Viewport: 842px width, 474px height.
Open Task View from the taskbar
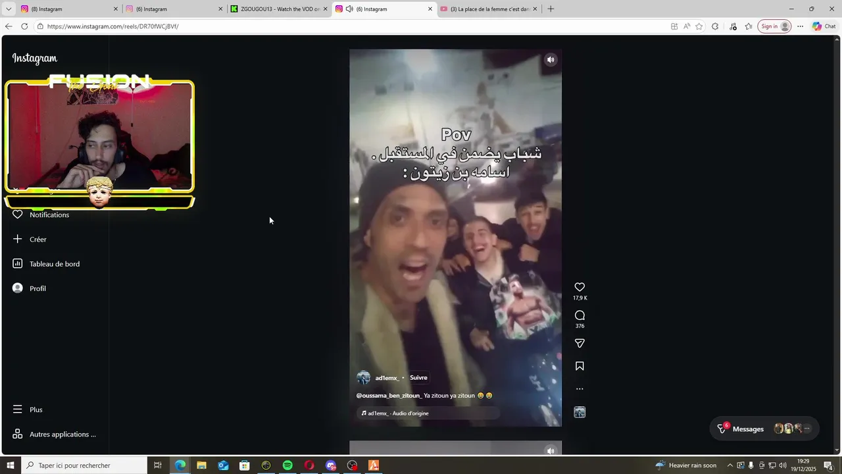158,465
